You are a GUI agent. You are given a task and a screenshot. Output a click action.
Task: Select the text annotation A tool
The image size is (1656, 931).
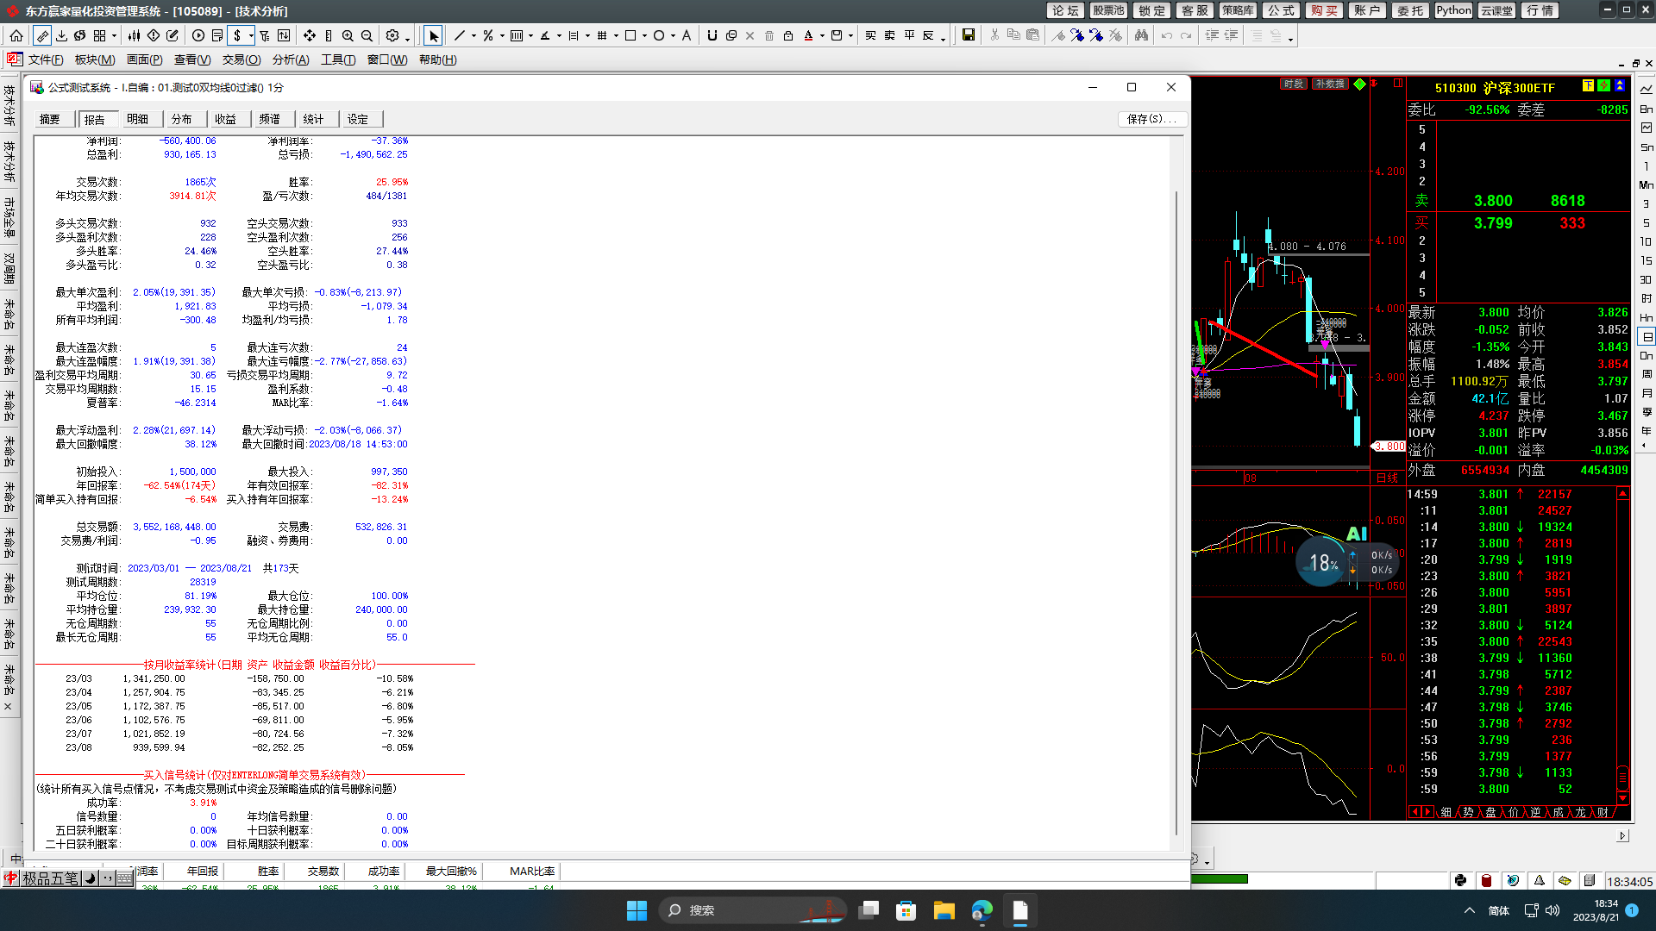point(687,35)
